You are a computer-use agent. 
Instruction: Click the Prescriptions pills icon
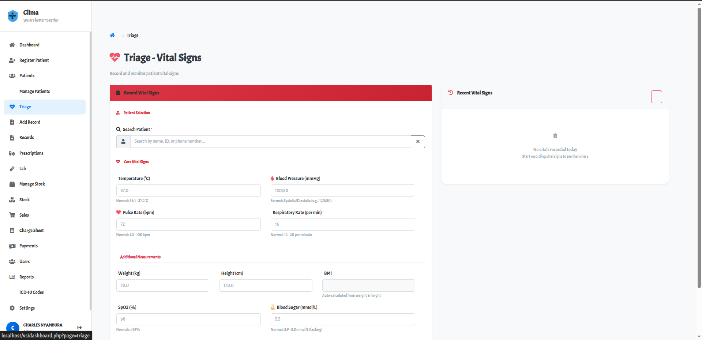coord(12,153)
